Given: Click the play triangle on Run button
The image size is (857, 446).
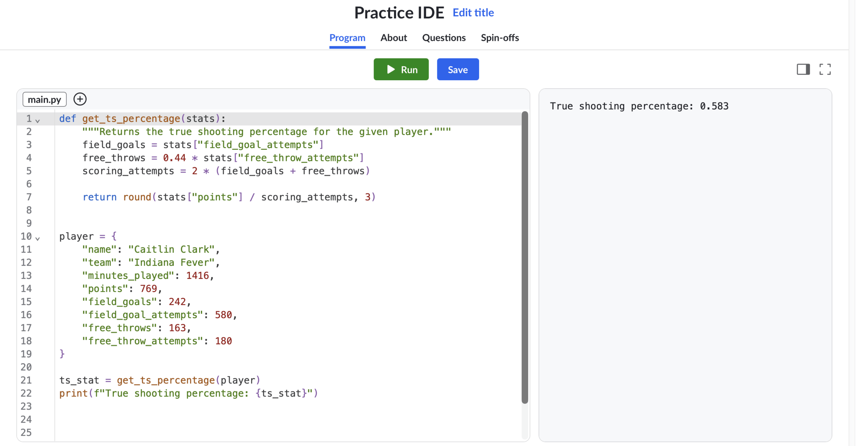Looking at the screenshot, I should point(391,70).
